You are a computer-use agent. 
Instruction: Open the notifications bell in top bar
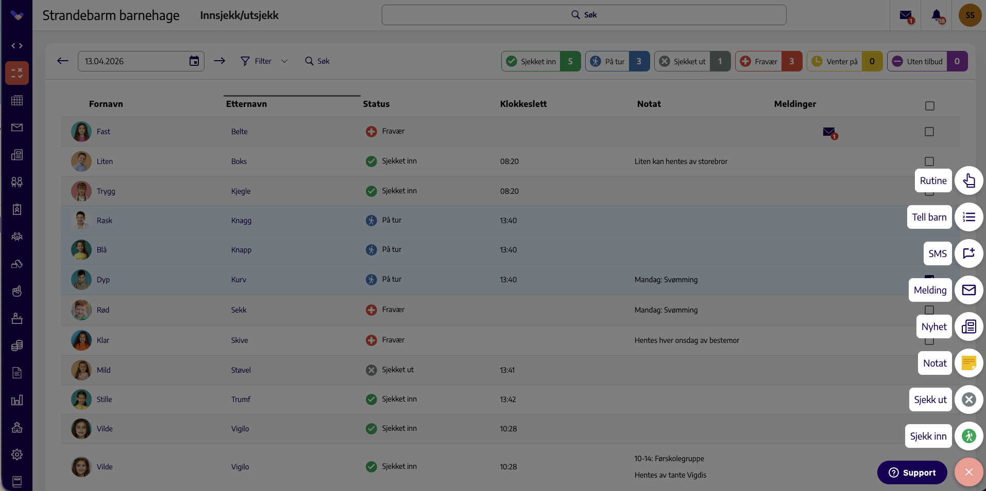point(937,15)
